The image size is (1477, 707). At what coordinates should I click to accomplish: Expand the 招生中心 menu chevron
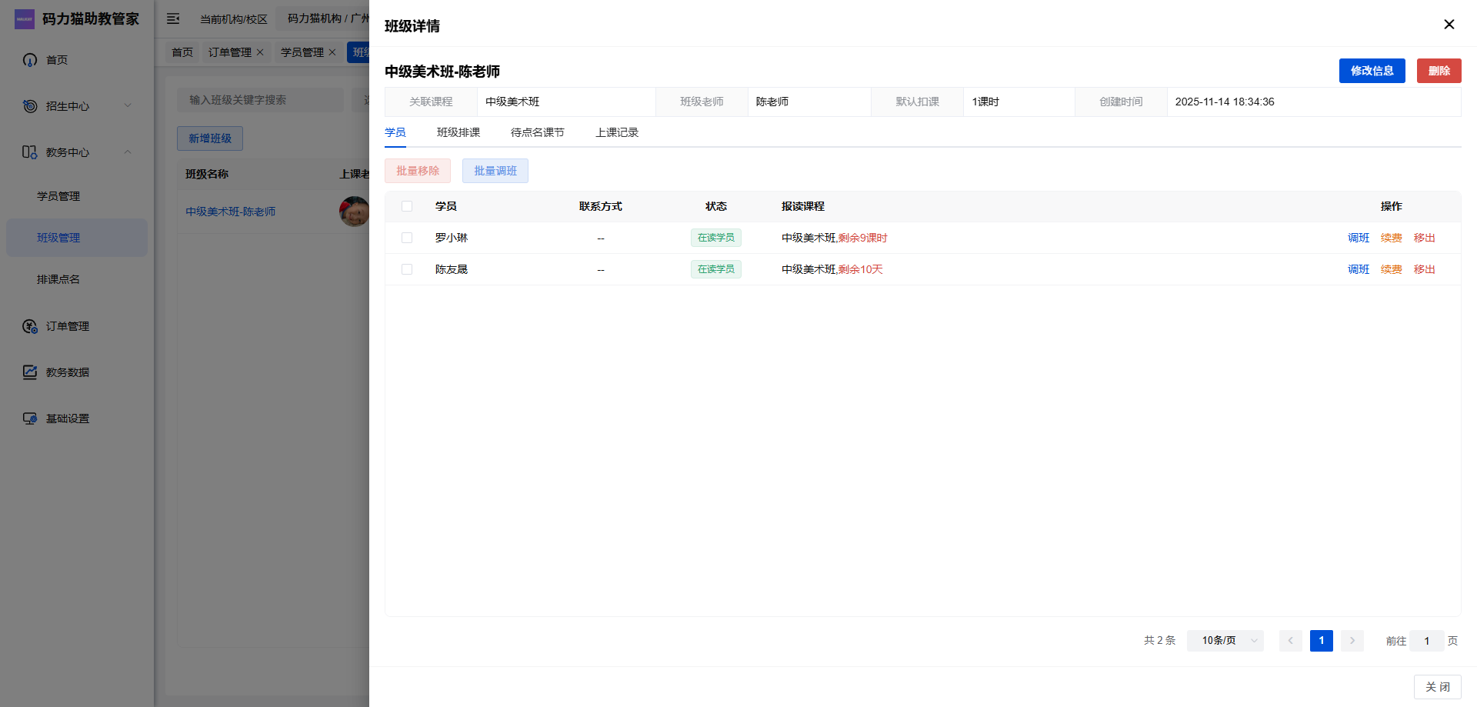point(128,106)
